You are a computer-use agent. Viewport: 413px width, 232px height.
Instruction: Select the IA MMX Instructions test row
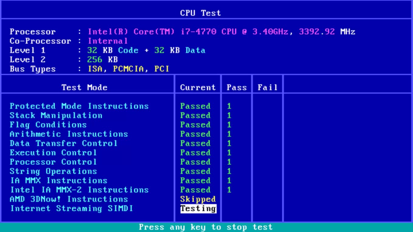(59, 181)
